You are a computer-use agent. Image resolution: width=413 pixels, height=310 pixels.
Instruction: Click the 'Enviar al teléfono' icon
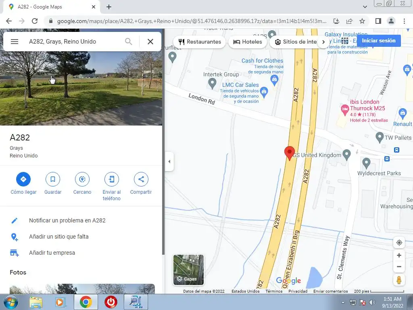tap(112, 179)
